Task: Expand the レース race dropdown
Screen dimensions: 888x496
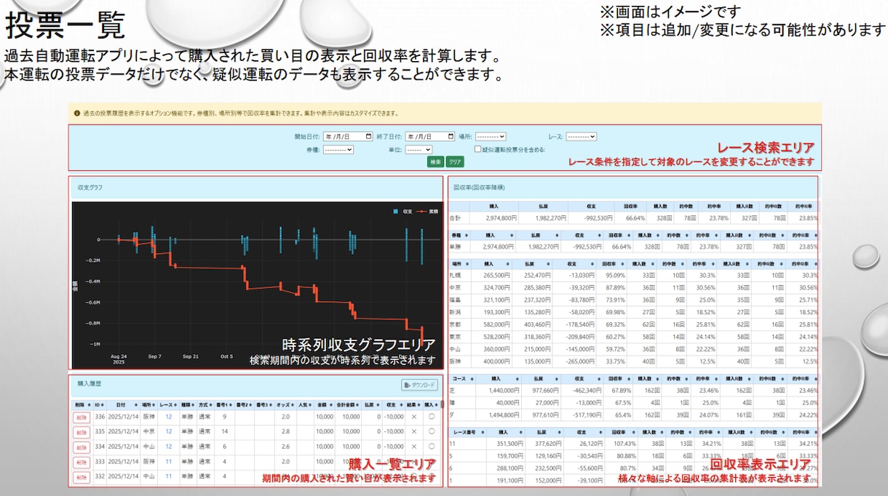Action: tap(581, 136)
